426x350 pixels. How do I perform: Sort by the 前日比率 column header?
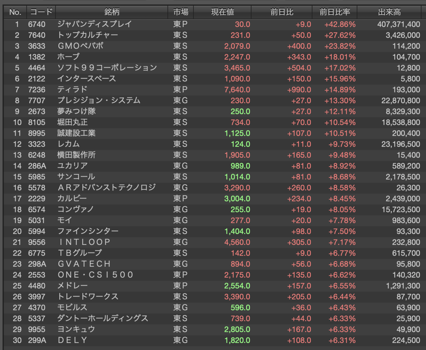[334, 12]
